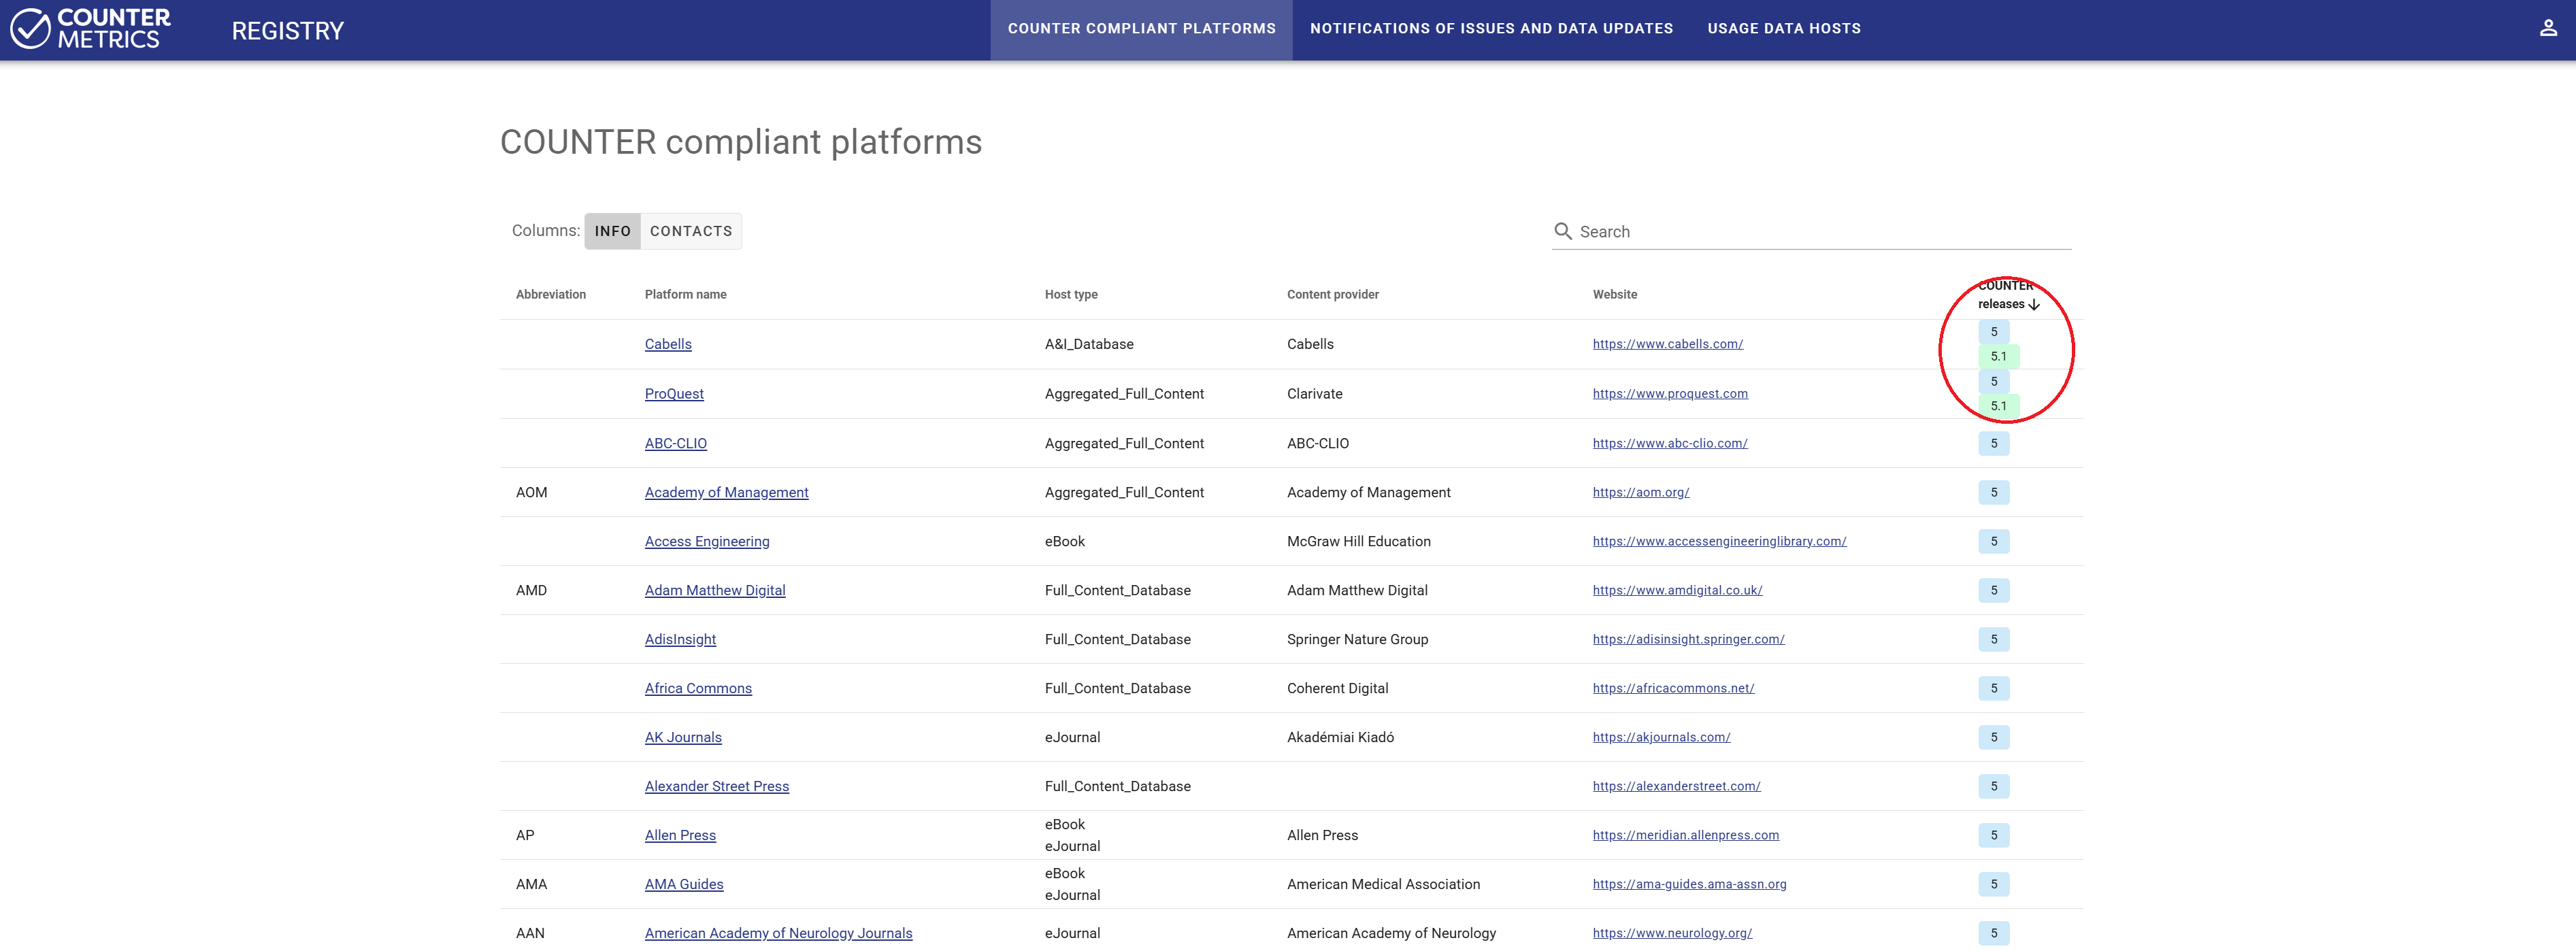Open Notifications of Issues and Data Updates tab
Image resolution: width=2576 pixels, height=951 pixels.
[x=1490, y=29]
